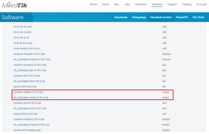Select the Download archive tab

161,17
